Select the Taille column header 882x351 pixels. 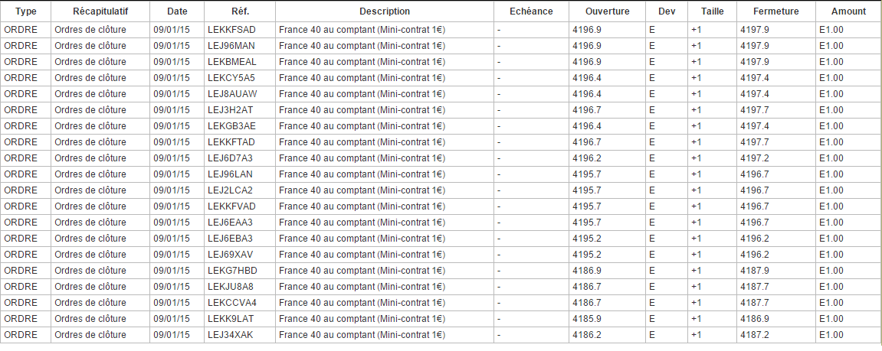[712, 11]
